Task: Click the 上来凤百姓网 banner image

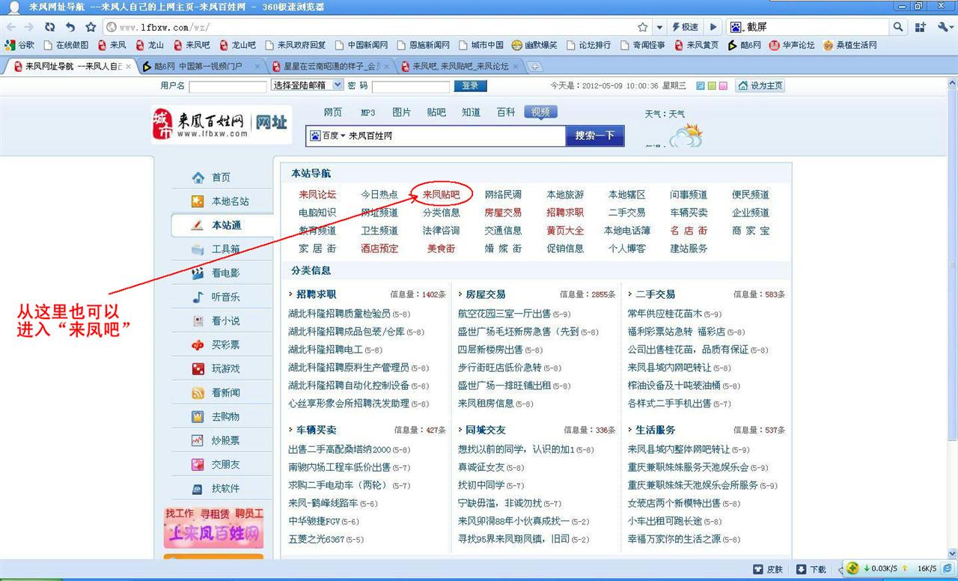Action: [x=214, y=528]
